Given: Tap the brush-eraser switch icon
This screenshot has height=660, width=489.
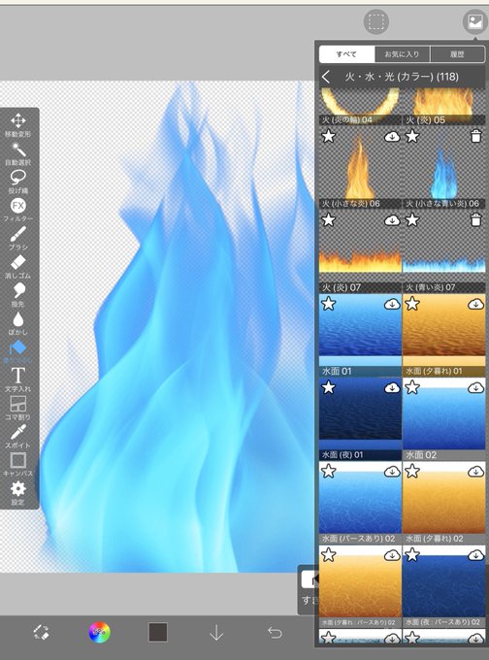Looking at the screenshot, I should coord(42,633).
